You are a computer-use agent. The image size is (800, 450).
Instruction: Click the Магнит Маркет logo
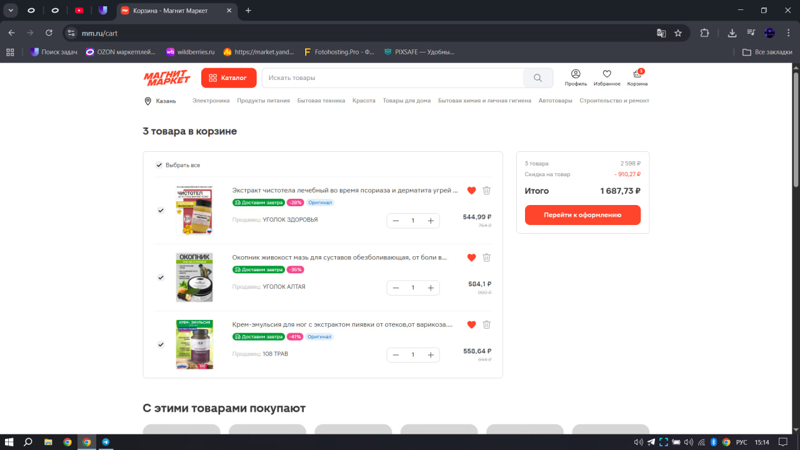point(167,78)
